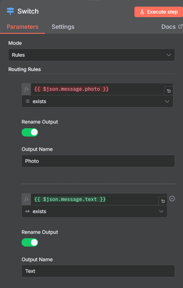Image resolution: width=183 pixels, height=288 pixels.
Task: Edit the $json.message.photo expression field
Action: click(x=97, y=89)
